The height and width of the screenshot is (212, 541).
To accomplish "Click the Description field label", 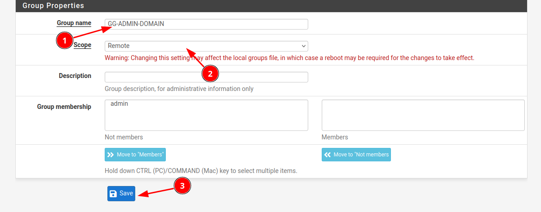I will pos(75,76).
